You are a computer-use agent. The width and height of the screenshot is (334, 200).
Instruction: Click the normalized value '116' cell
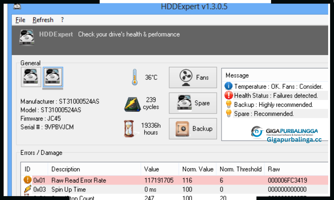point(187,180)
